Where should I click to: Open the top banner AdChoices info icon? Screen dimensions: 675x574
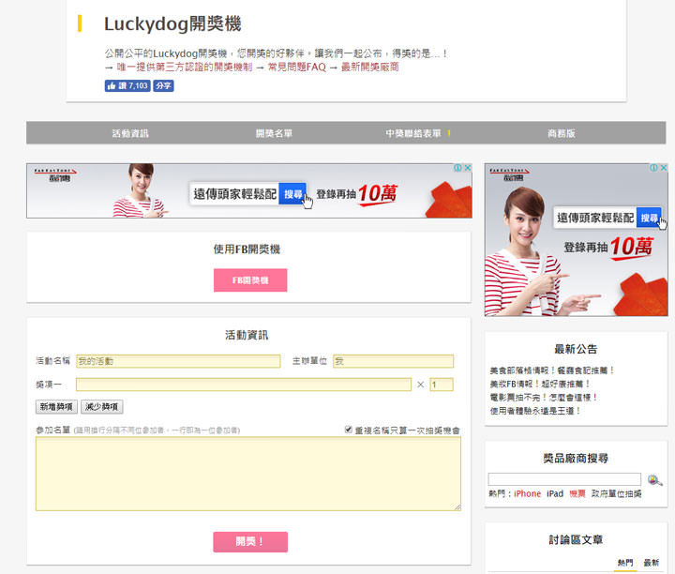coord(458,168)
